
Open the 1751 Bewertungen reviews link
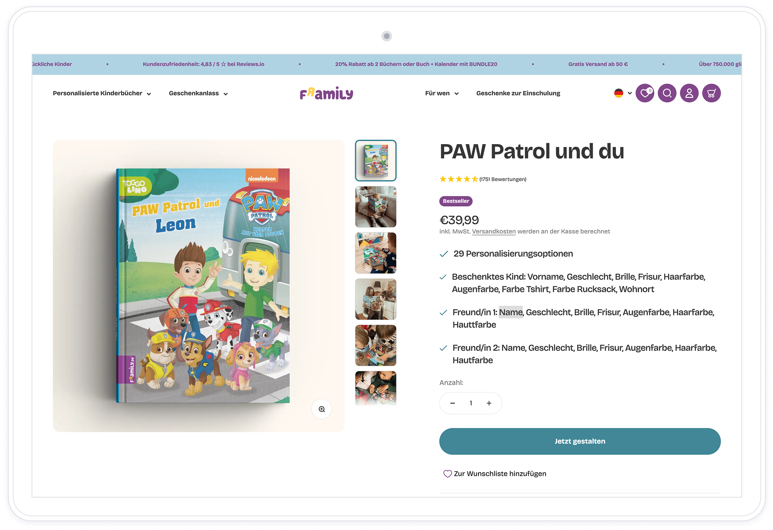pos(503,179)
